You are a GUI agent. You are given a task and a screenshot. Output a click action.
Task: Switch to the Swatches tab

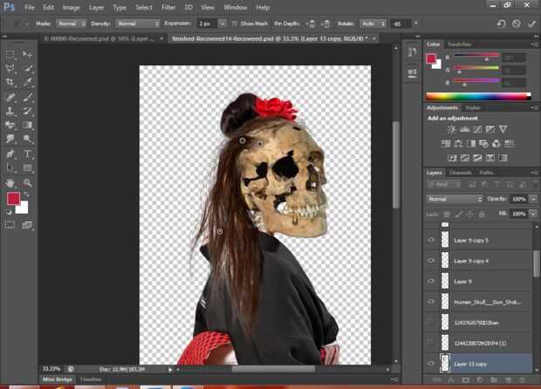coord(458,44)
